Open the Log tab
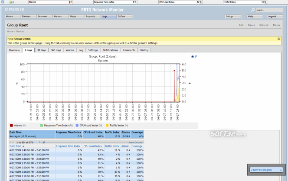The height and width of the screenshot is (181, 288). coord(81,50)
